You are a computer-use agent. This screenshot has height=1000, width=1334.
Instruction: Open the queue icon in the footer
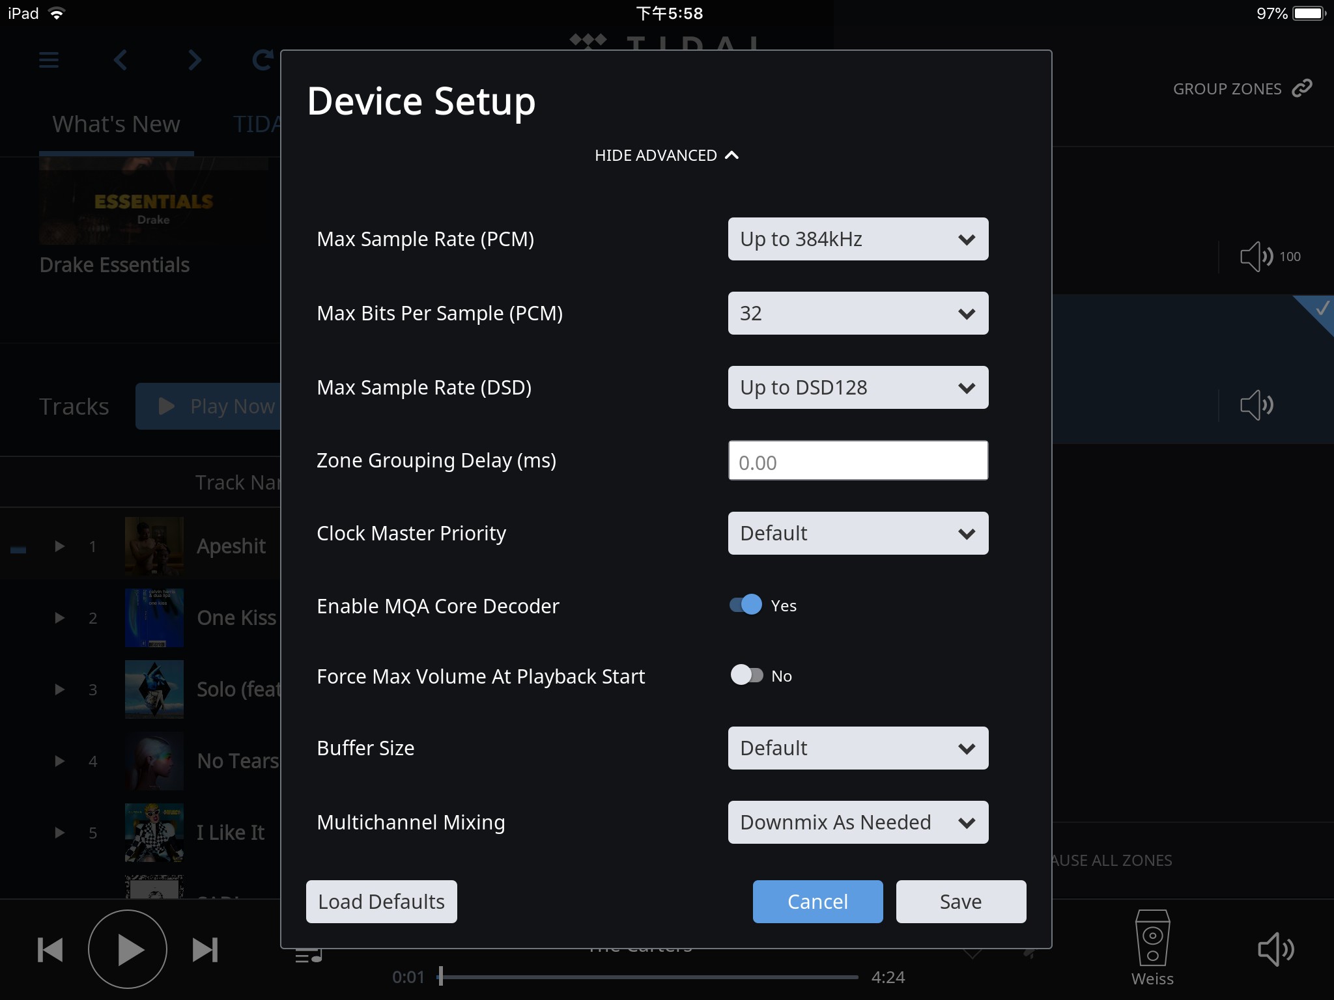pyautogui.click(x=308, y=956)
